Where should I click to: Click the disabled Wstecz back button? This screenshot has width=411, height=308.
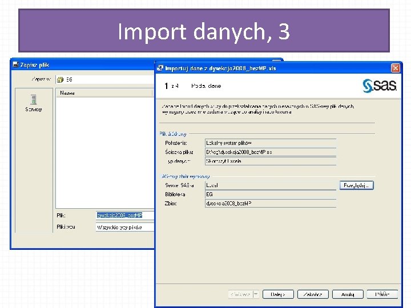[x=240, y=294]
